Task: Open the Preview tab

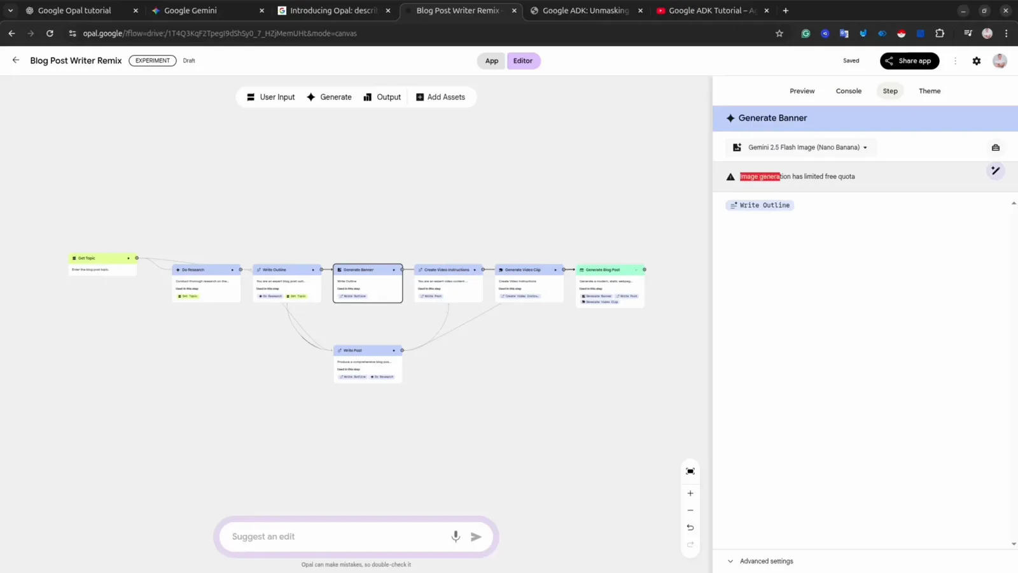Action: point(802,91)
